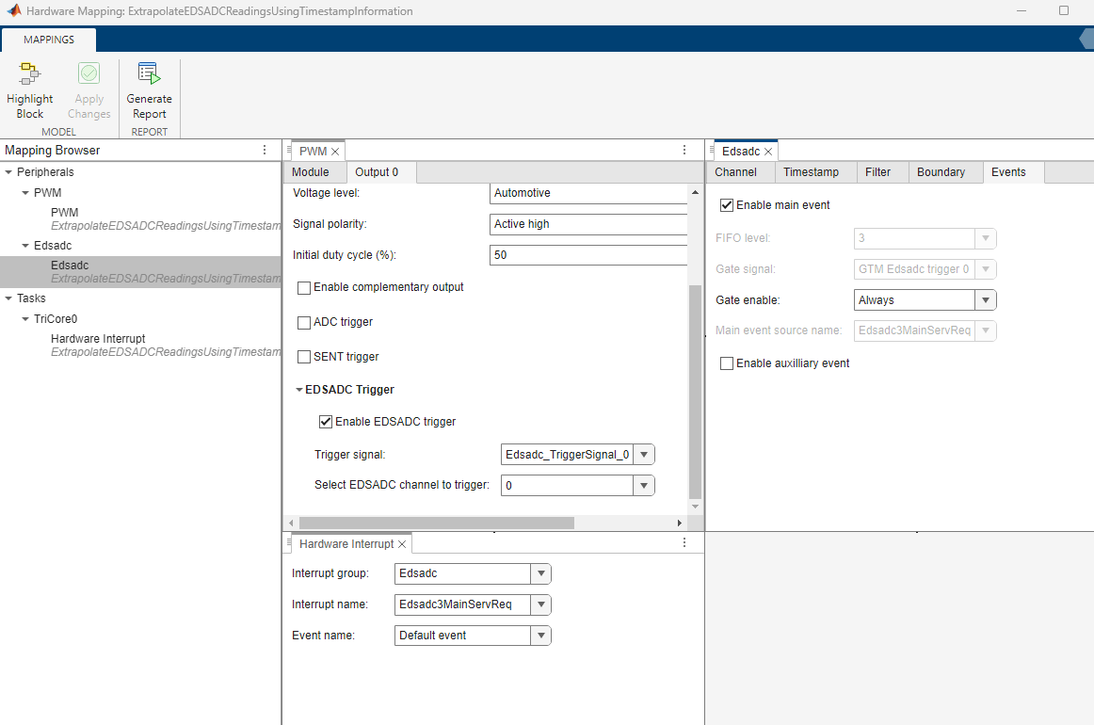The width and height of the screenshot is (1094, 725).
Task: Click the PWM panel horizontal scrollbar
Action: click(x=436, y=523)
